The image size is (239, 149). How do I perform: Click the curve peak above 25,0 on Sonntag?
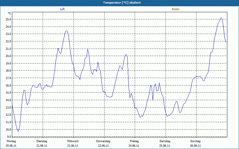pos(221,18)
